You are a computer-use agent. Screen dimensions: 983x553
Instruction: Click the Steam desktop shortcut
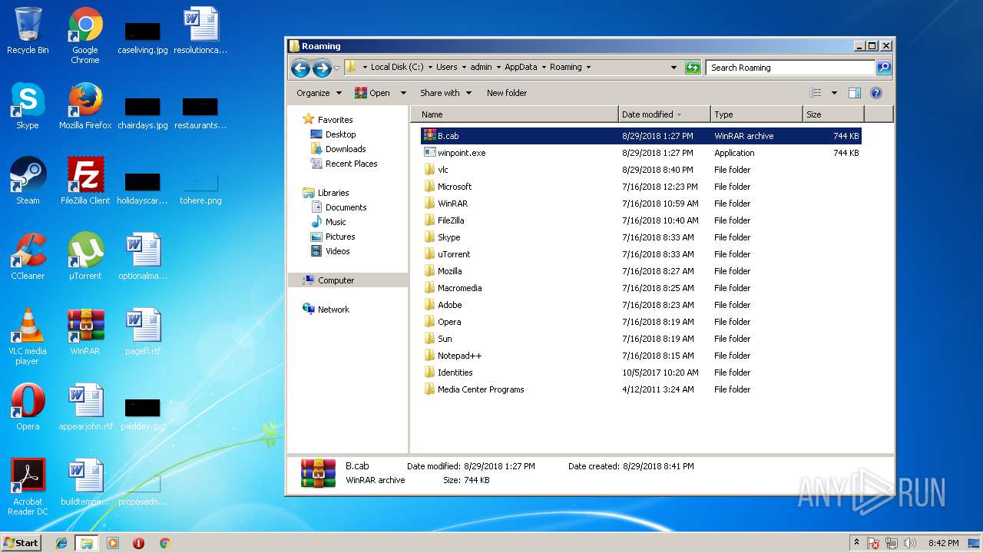click(x=28, y=181)
